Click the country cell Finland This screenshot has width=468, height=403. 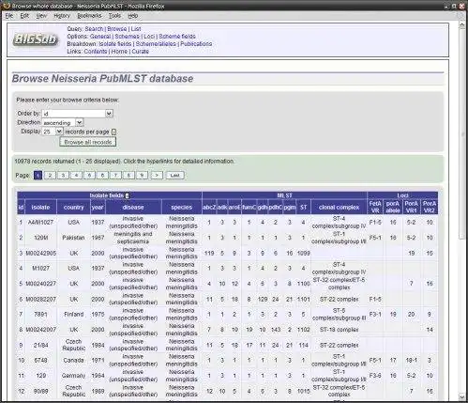74,314
